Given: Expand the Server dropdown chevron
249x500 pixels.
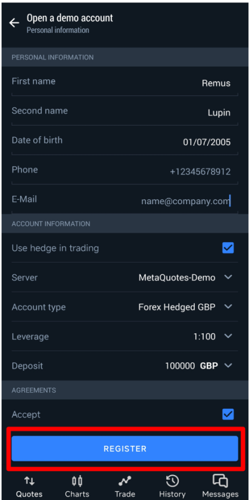Looking at the screenshot, I should [x=228, y=277].
